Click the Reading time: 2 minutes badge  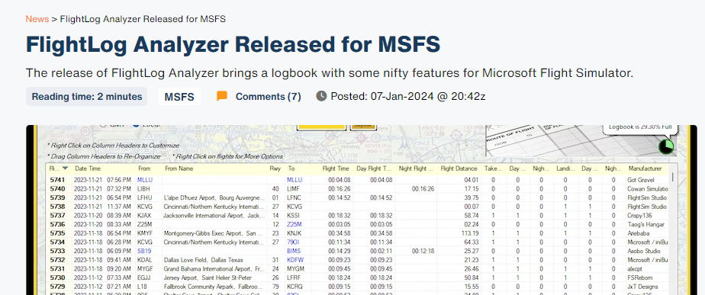(87, 97)
